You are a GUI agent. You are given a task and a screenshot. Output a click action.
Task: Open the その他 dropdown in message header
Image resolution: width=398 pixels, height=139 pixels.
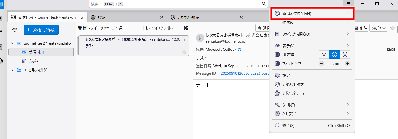(x=378, y=28)
